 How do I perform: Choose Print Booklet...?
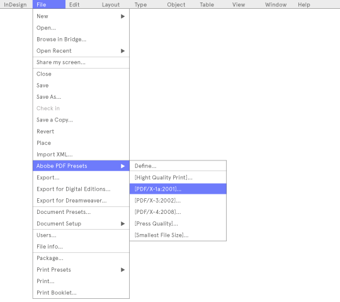(81, 293)
